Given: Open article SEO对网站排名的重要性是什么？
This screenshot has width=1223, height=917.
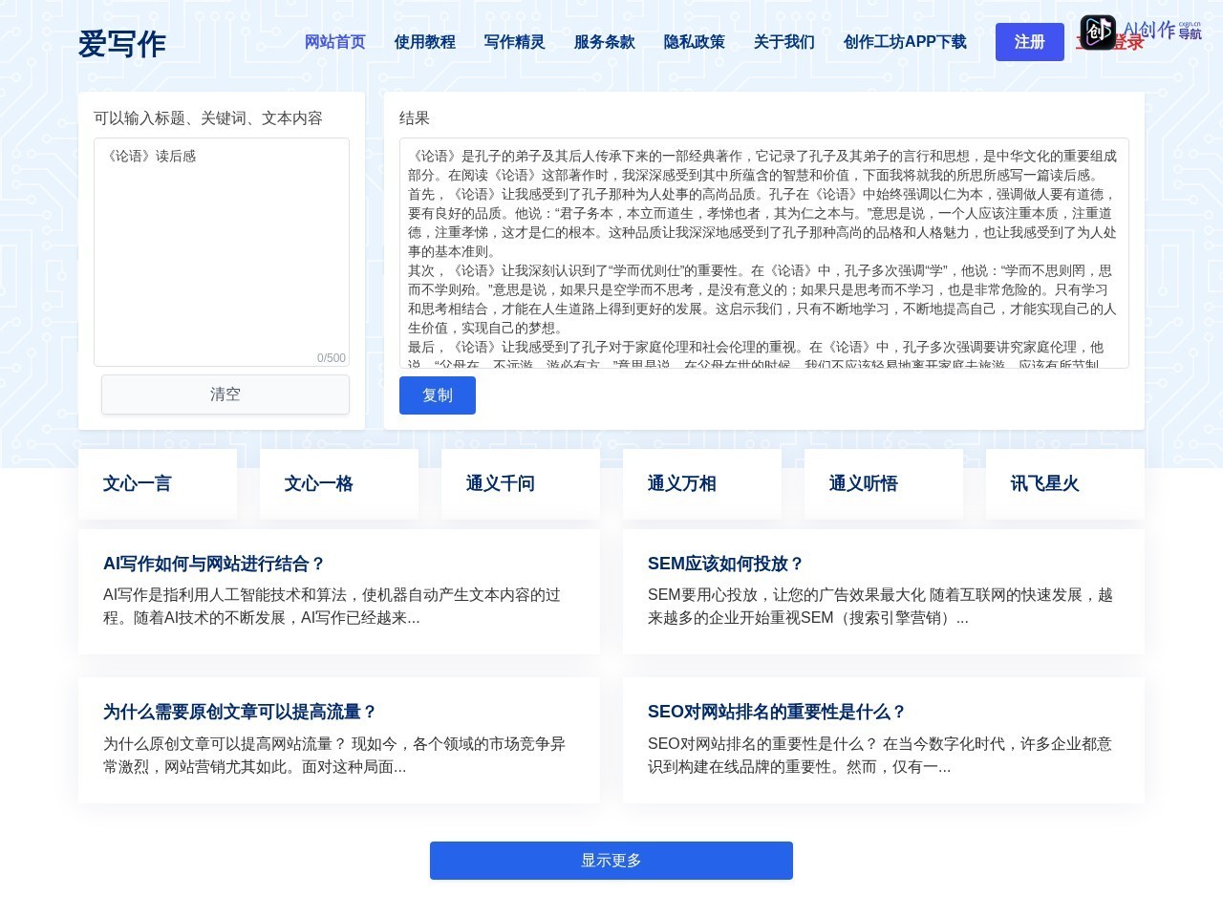Looking at the screenshot, I should 777,712.
